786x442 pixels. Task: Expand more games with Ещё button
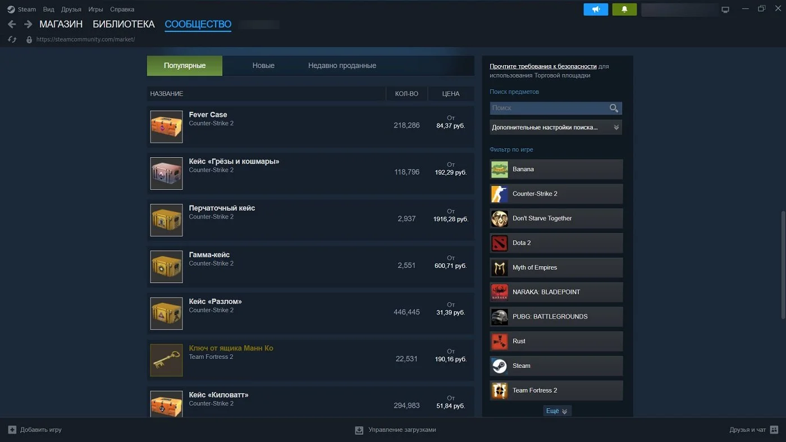[557, 411]
